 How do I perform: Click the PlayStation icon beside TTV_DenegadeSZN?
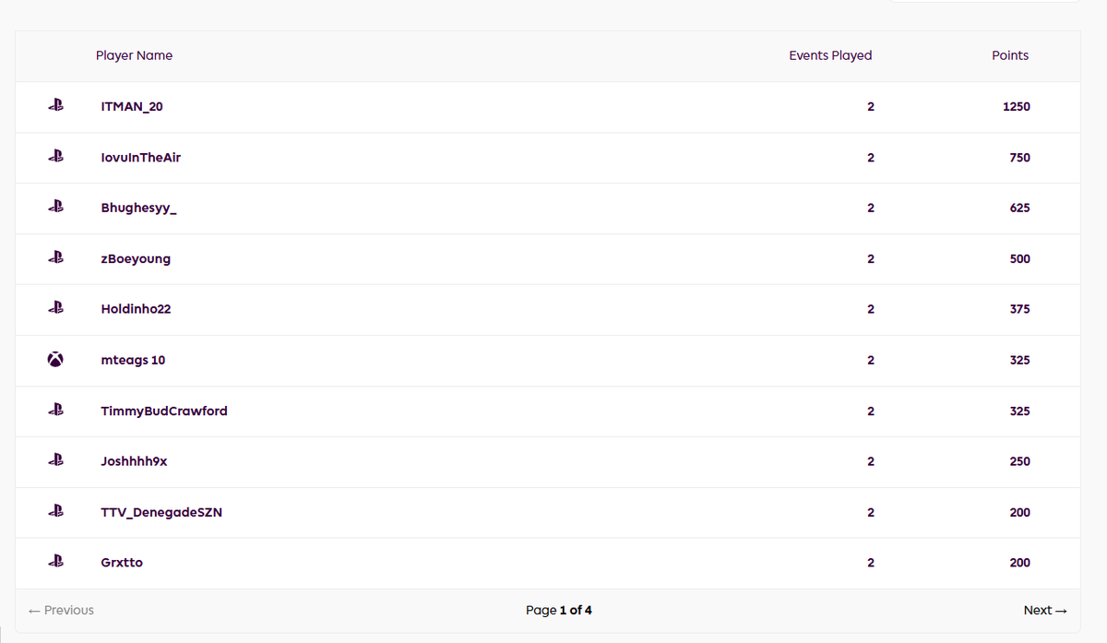(x=55, y=512)
